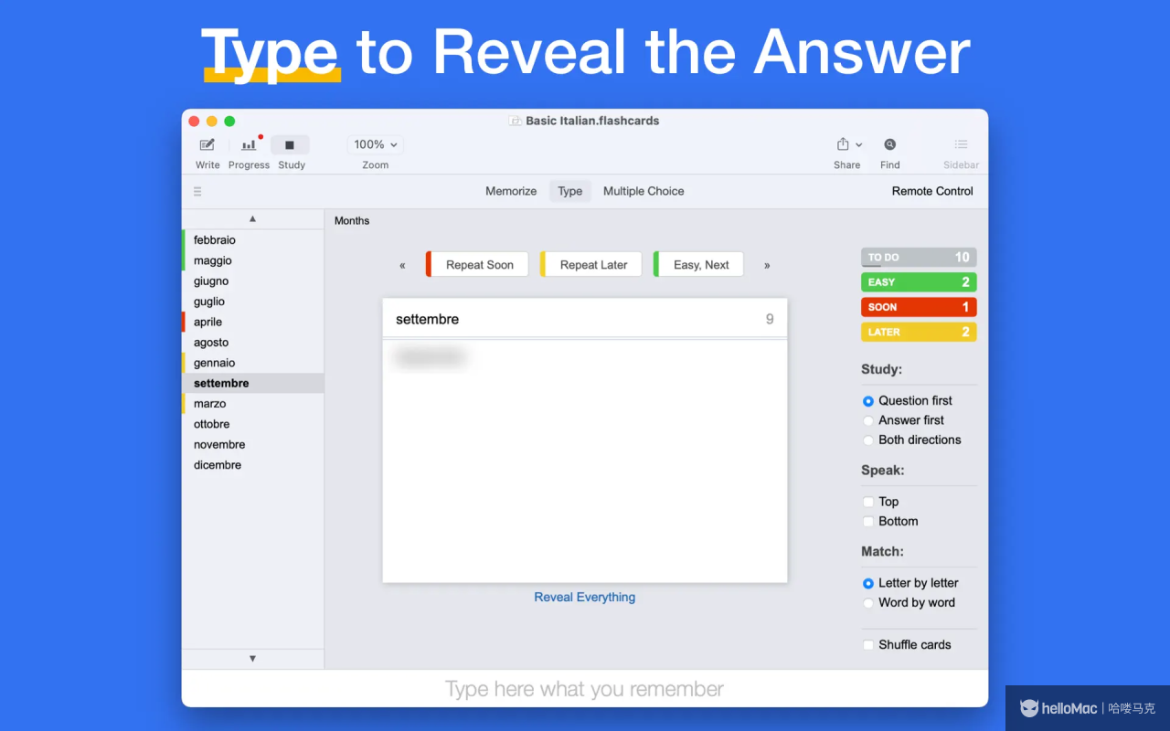Mark card as Easy, Next
The height and width of the screenshot is (731, 1170).
[698, 265]
